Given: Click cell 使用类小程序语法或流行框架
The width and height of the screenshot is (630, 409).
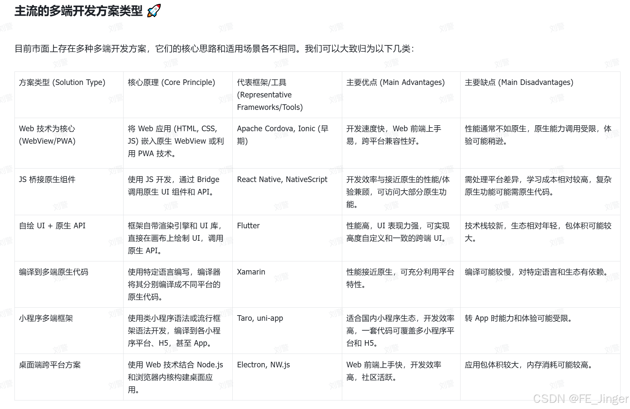Looking at the screenshot, I should click(x=178, y=331).
